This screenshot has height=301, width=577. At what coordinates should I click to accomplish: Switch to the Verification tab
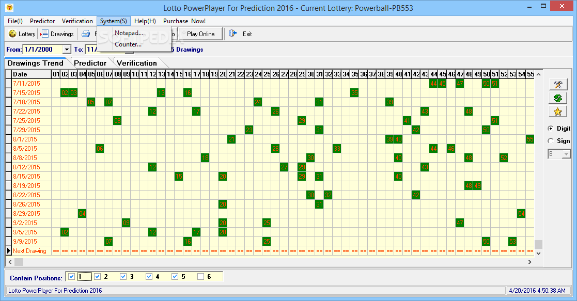[x=136, y=63]
